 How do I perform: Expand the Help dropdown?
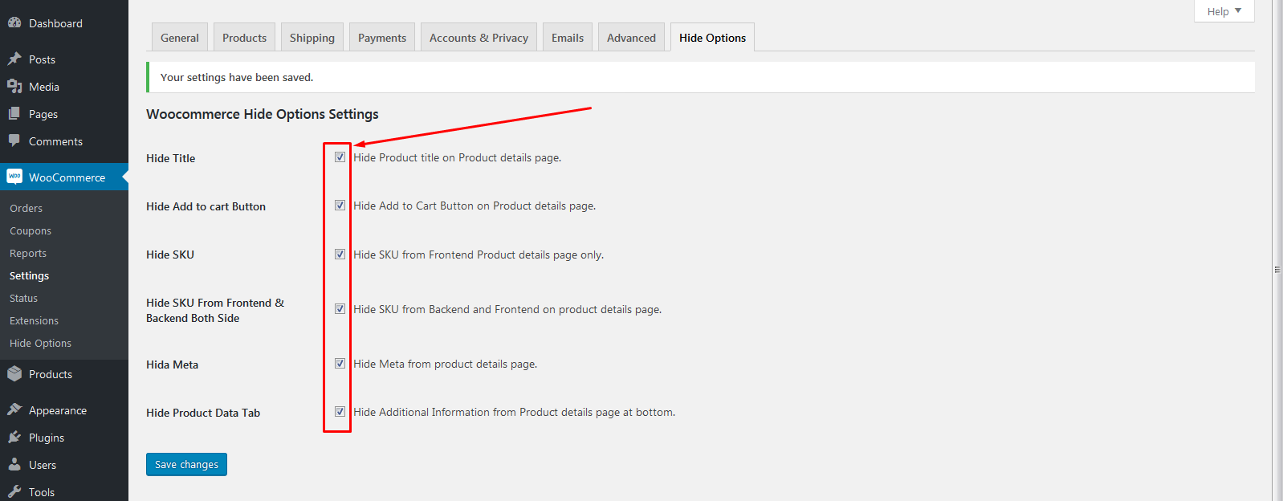coord(1224,11)
